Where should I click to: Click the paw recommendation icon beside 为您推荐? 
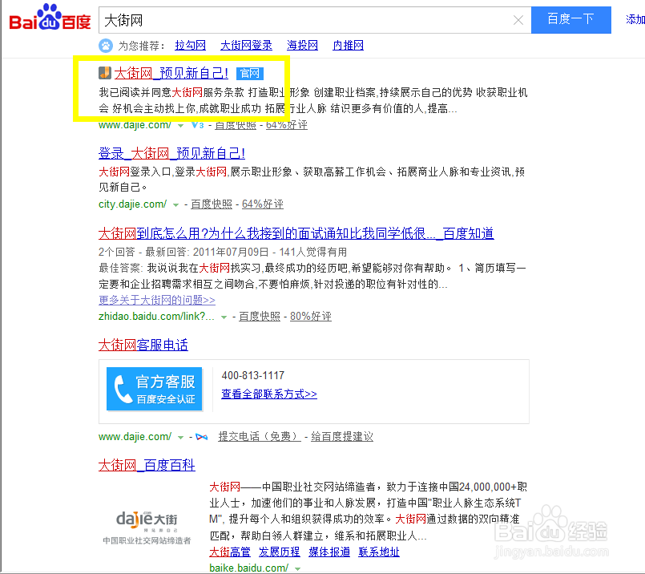[106, 45]
